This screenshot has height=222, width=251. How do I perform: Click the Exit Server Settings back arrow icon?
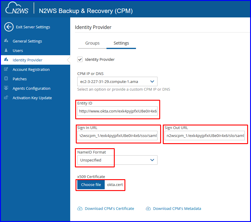click(9, 27)
